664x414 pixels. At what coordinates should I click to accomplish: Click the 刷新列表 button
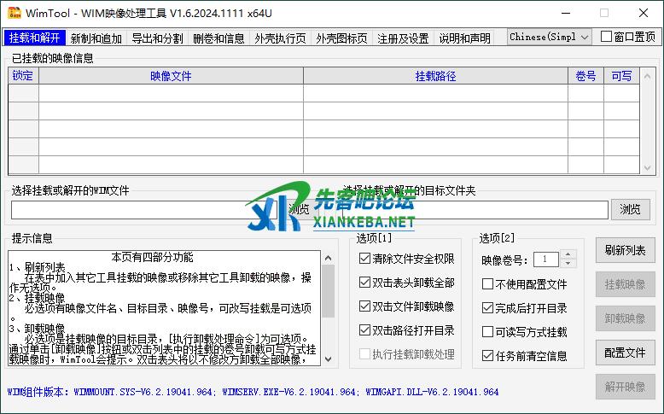point(625,250)
